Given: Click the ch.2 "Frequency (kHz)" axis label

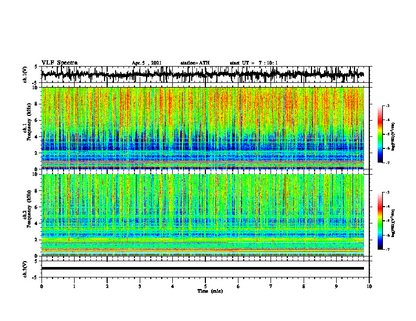Looking at the screenshot, I should [29, 209].
